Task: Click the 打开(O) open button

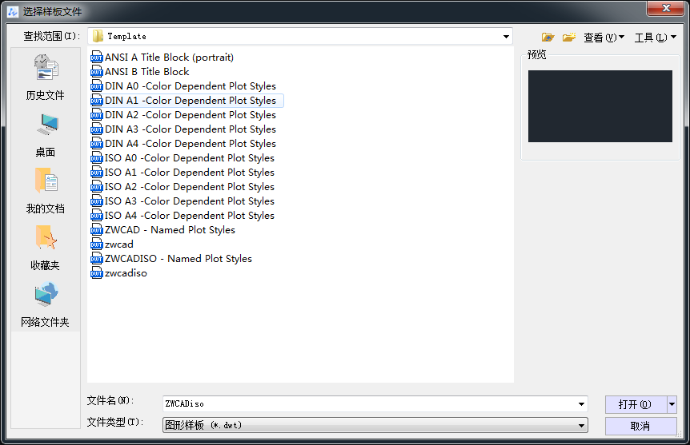Action: tap(636, 404)
